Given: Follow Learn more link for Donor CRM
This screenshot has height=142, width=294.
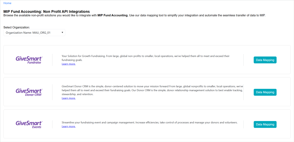Looking at the screenshot, I should click(69, 98).
